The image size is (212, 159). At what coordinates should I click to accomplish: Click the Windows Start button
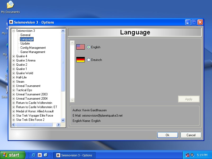tap(12, 155)
